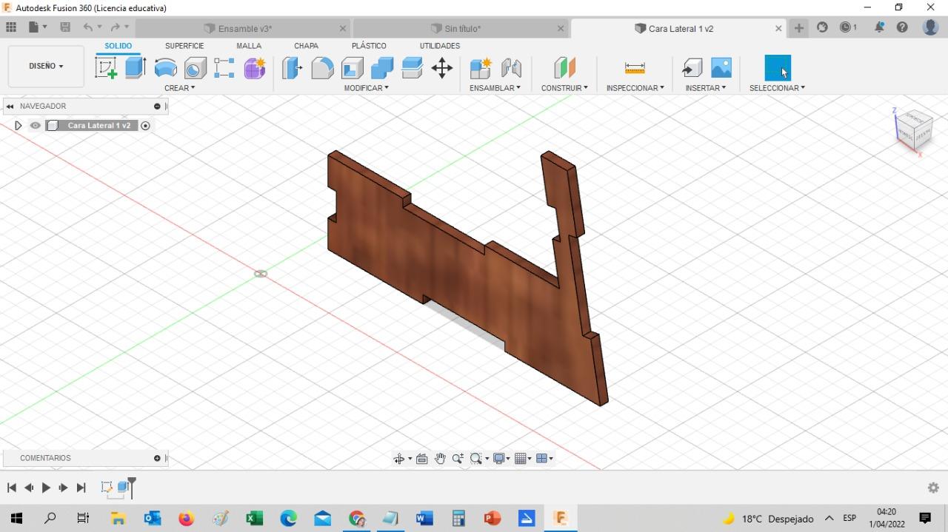Viewport: 948px width, 532px height.
Task: Close the Cara Lateral 1 v2 tab
Action: (778, 29)
